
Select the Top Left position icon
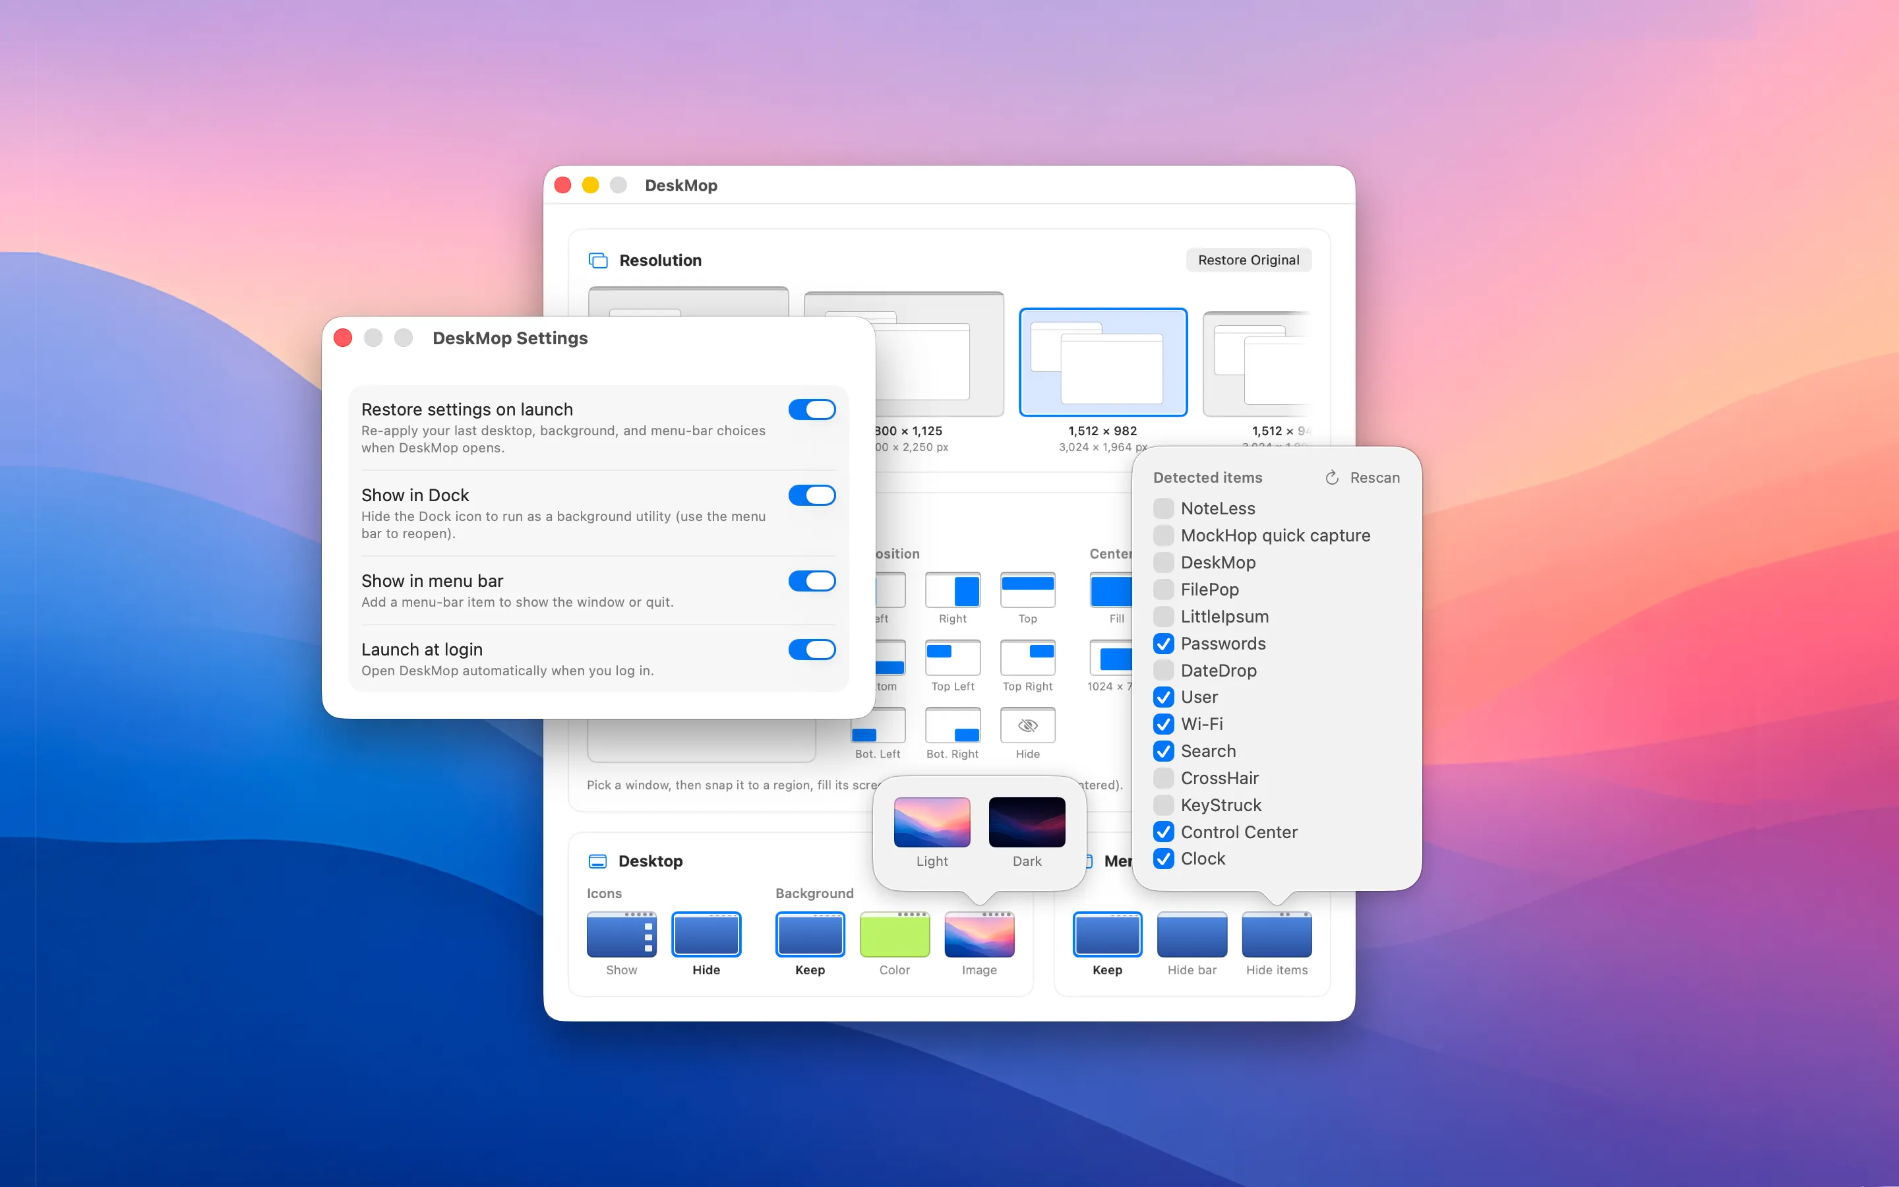click(x=953, y=657)
